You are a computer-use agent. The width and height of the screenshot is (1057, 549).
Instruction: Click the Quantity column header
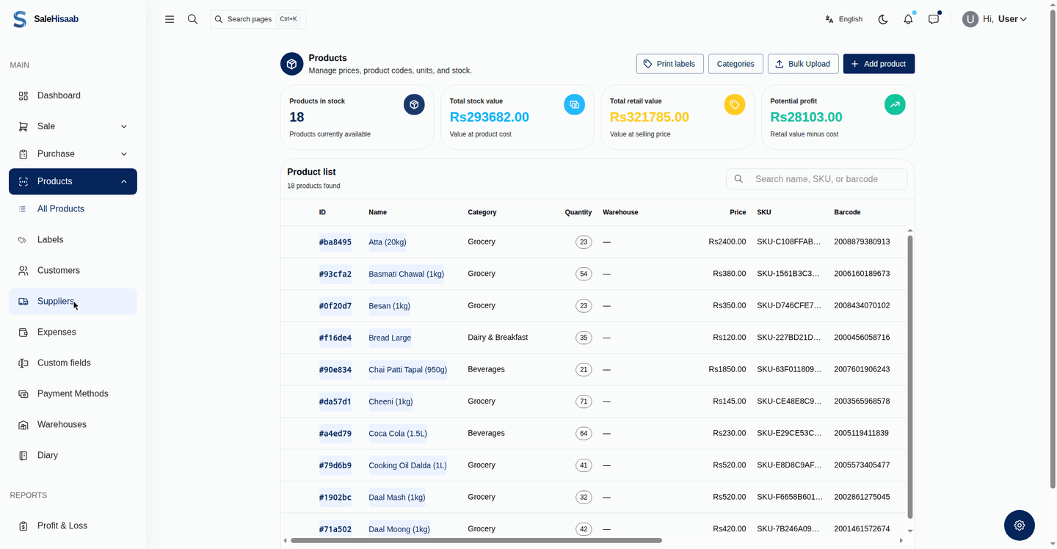tap(578, 212)
